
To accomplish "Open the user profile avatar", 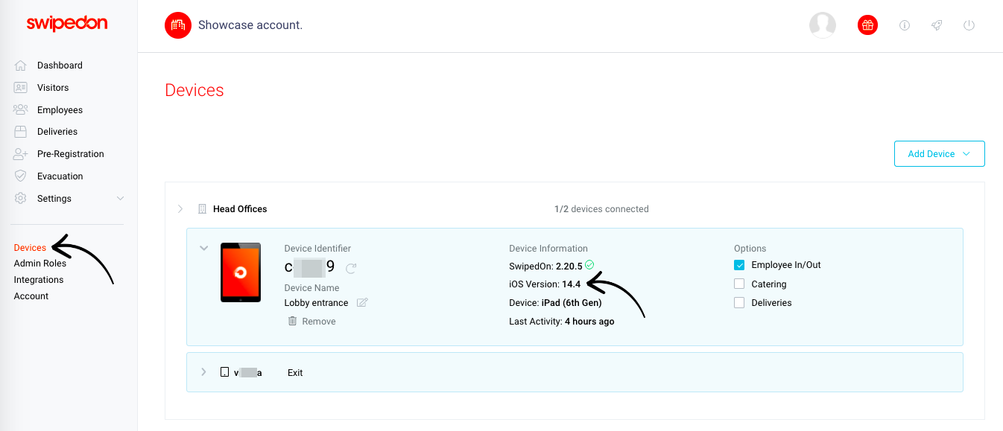I will (823, 25).
